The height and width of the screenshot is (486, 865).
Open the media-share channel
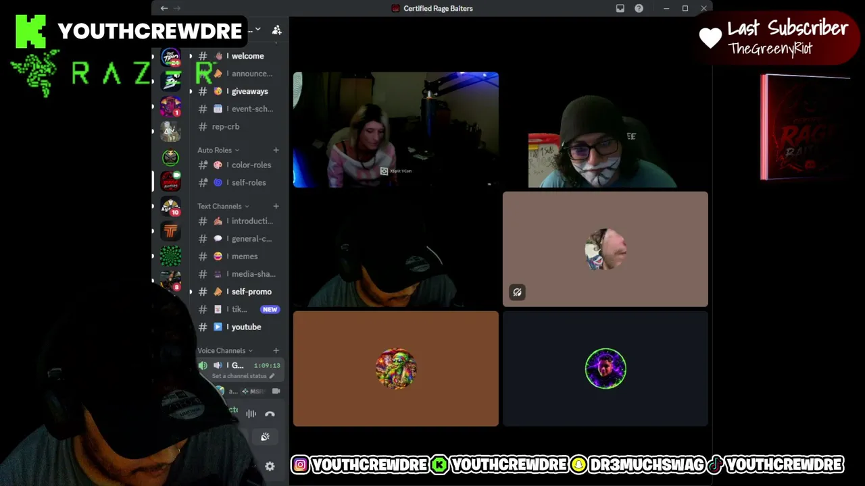tap(236, 274)
